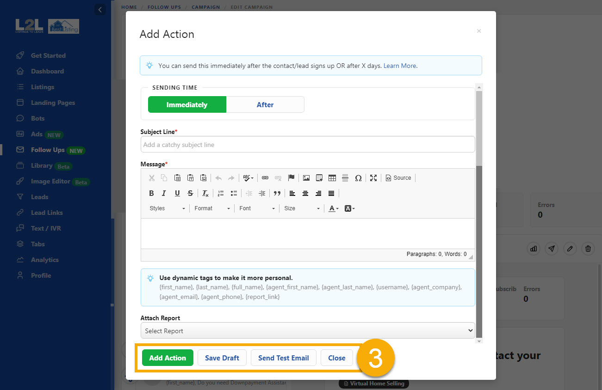Open the Follow Ups section in the sidebar
602x390 pixels.
(x=49, y=150)
